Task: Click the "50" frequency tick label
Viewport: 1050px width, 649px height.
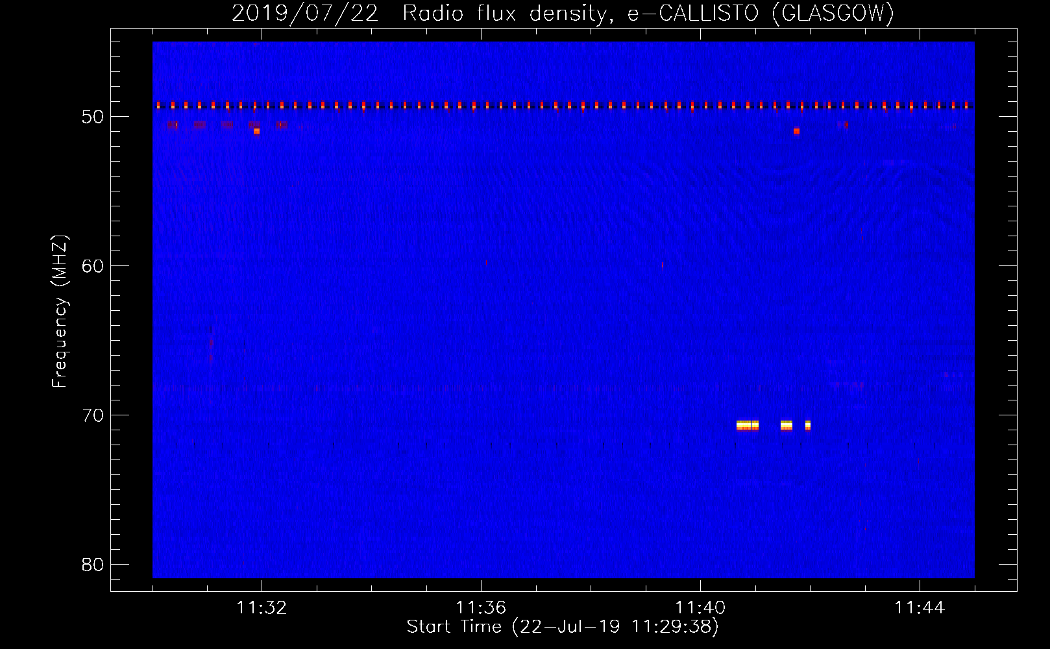Action: 93,117
